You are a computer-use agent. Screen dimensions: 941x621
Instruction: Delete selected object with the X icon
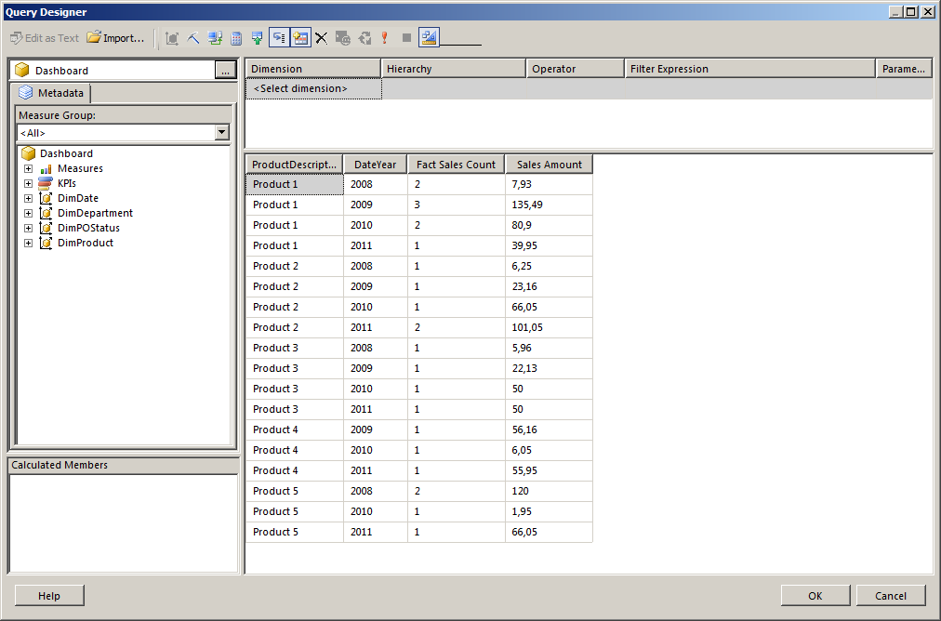pyautogui.click(x=321, y=38)
